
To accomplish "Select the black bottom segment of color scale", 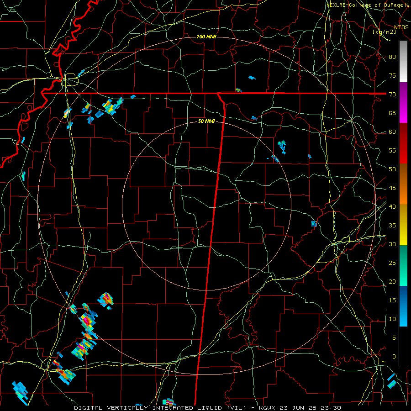I will (x=403, y=346).
